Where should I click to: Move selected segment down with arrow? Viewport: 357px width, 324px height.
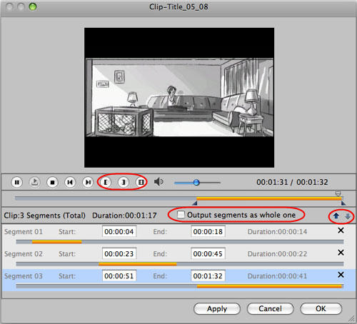(348, 216)
